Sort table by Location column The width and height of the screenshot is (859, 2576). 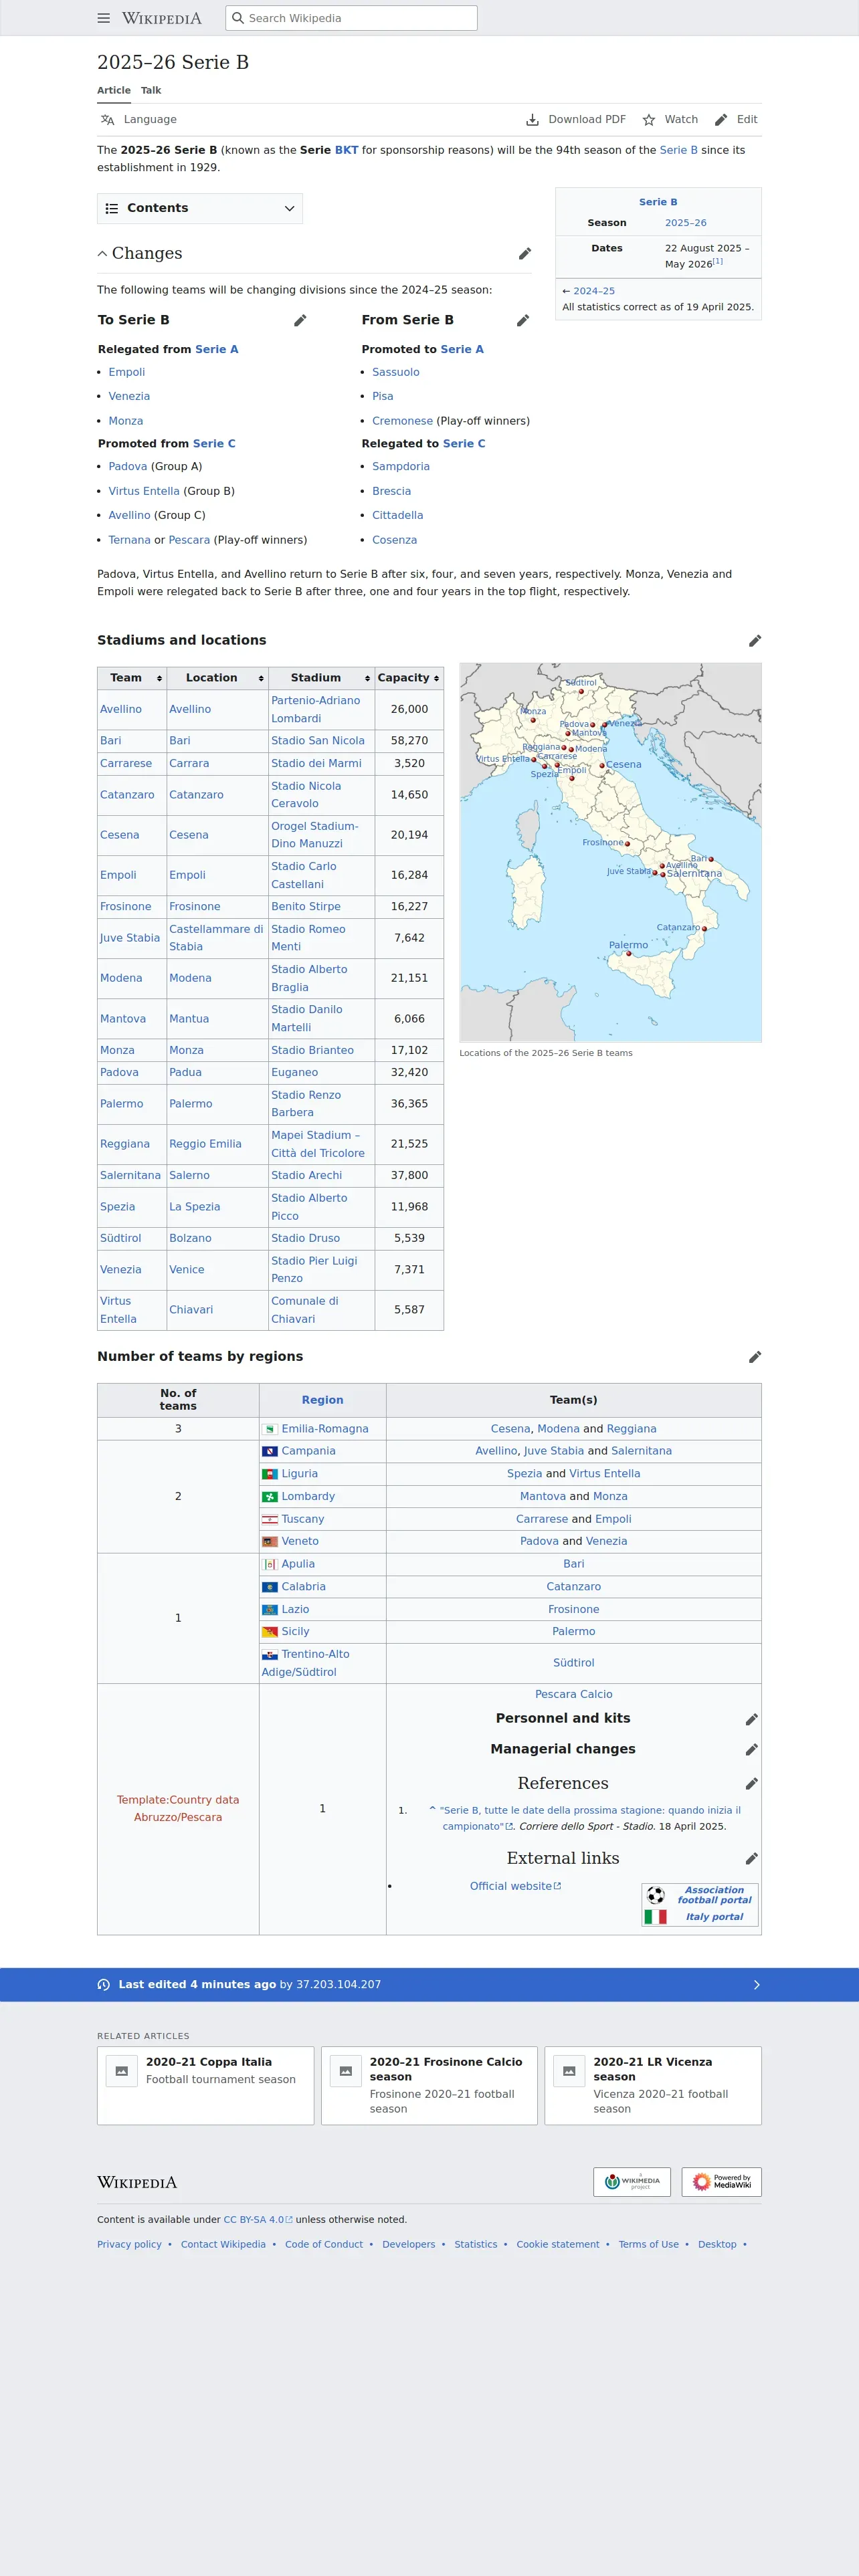tap(217, 678)
